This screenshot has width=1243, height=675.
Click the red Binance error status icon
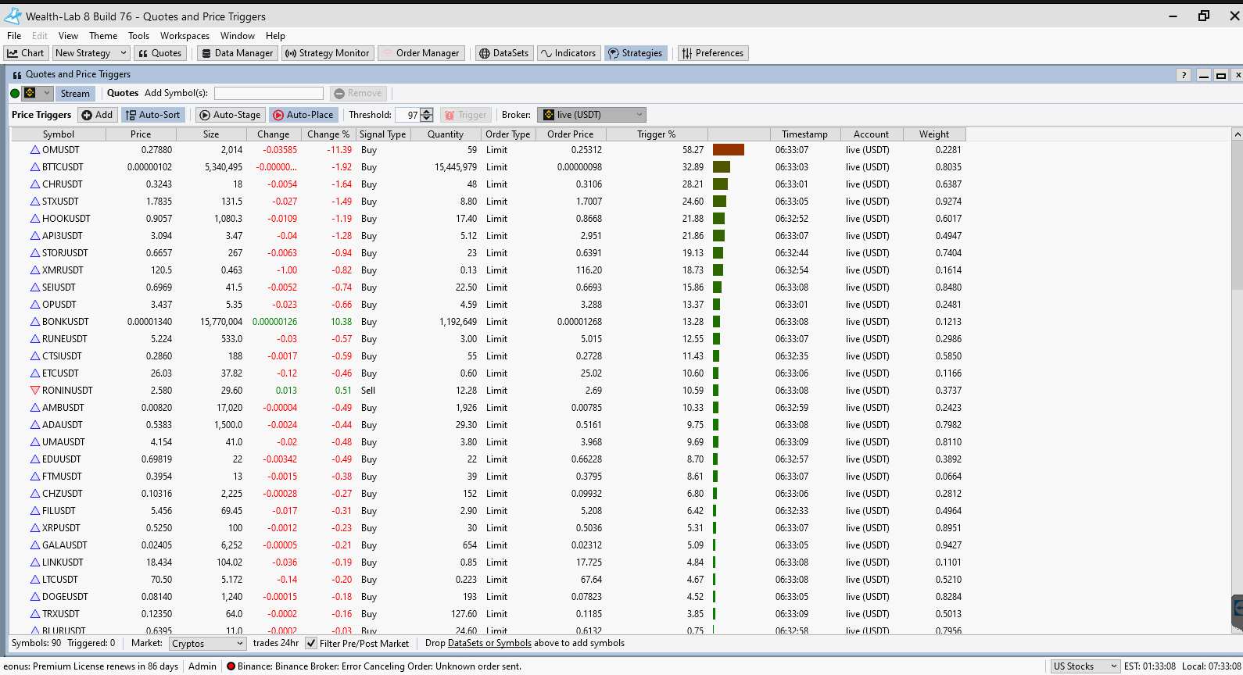231,666
